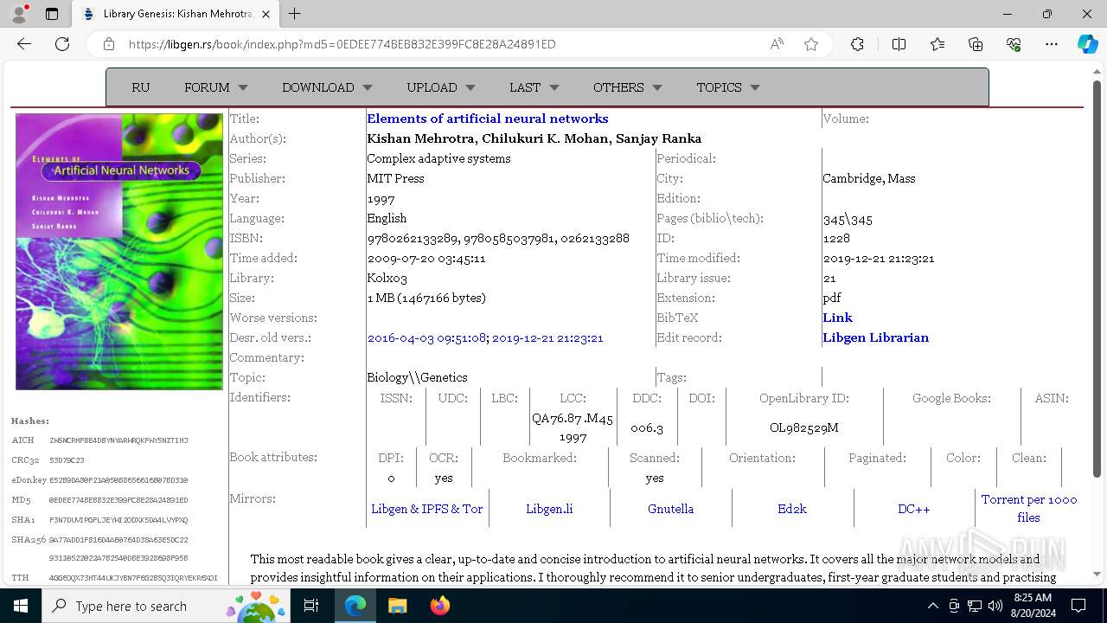Open the BibTeX Link
This screenshot has width=1107, height=623.
click(837, 318)
